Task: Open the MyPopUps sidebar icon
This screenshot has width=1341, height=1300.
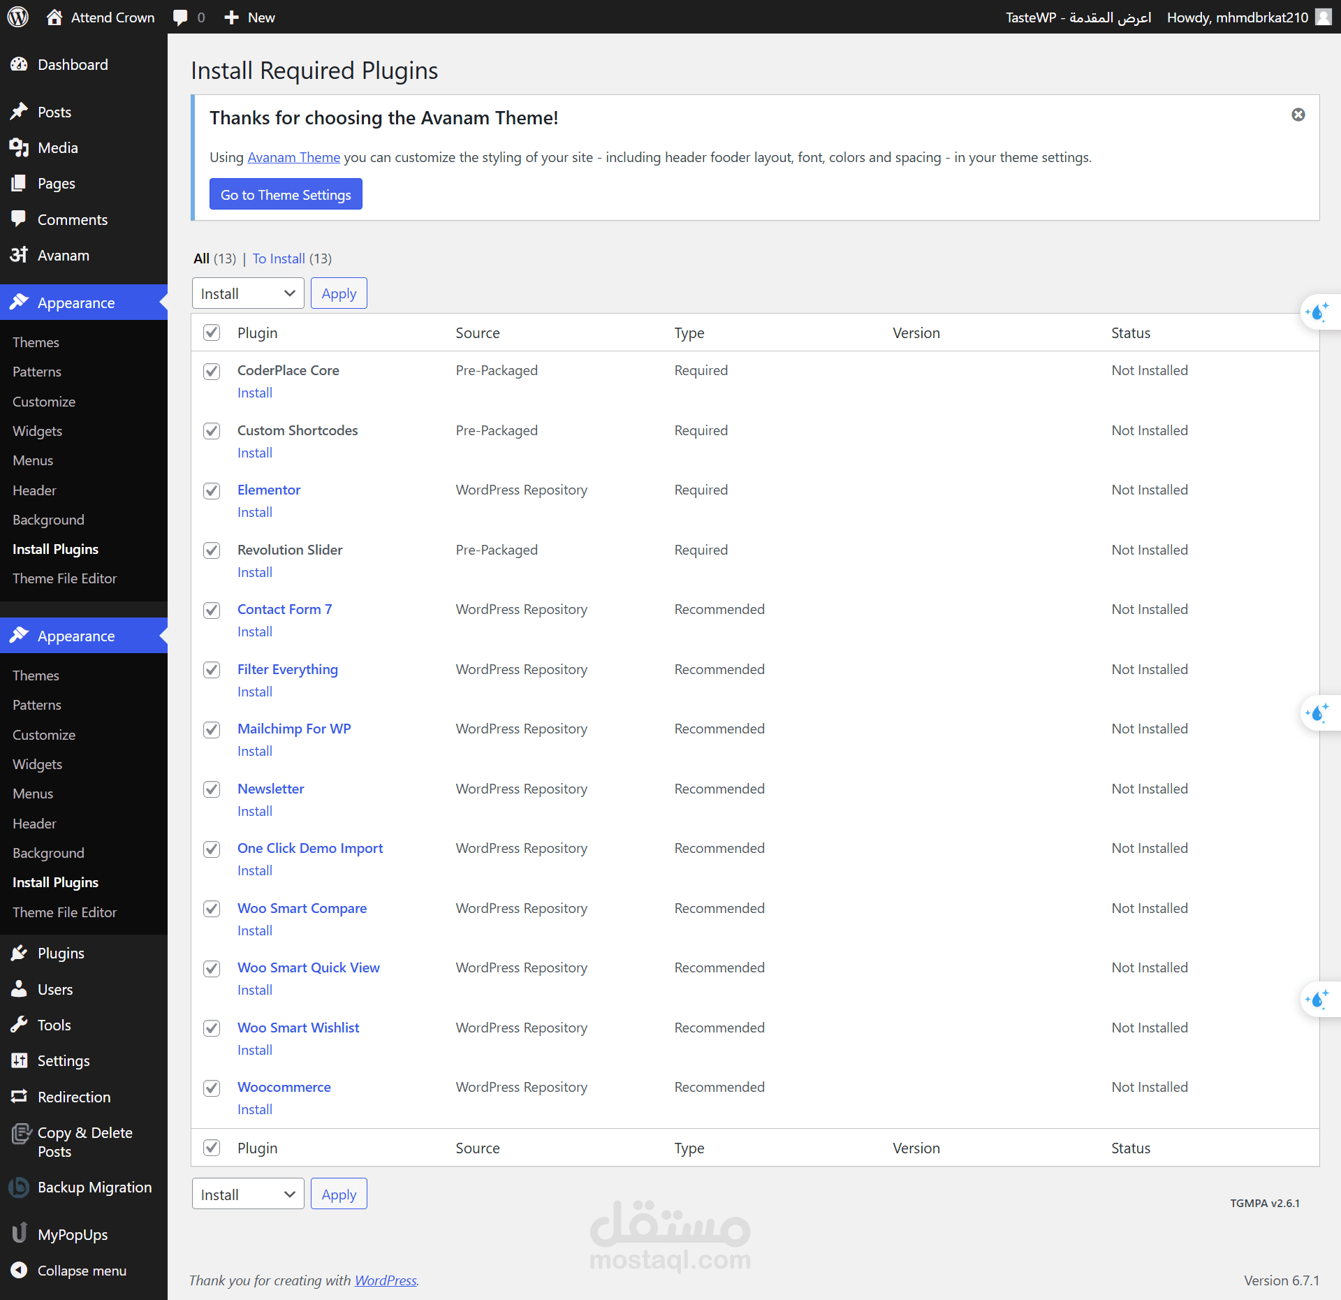Action: [x=19, y=1234]
